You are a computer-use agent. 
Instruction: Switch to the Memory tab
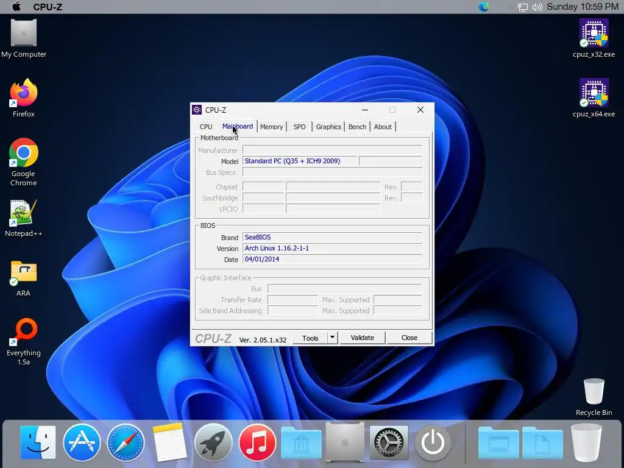(x=271, y=127)
